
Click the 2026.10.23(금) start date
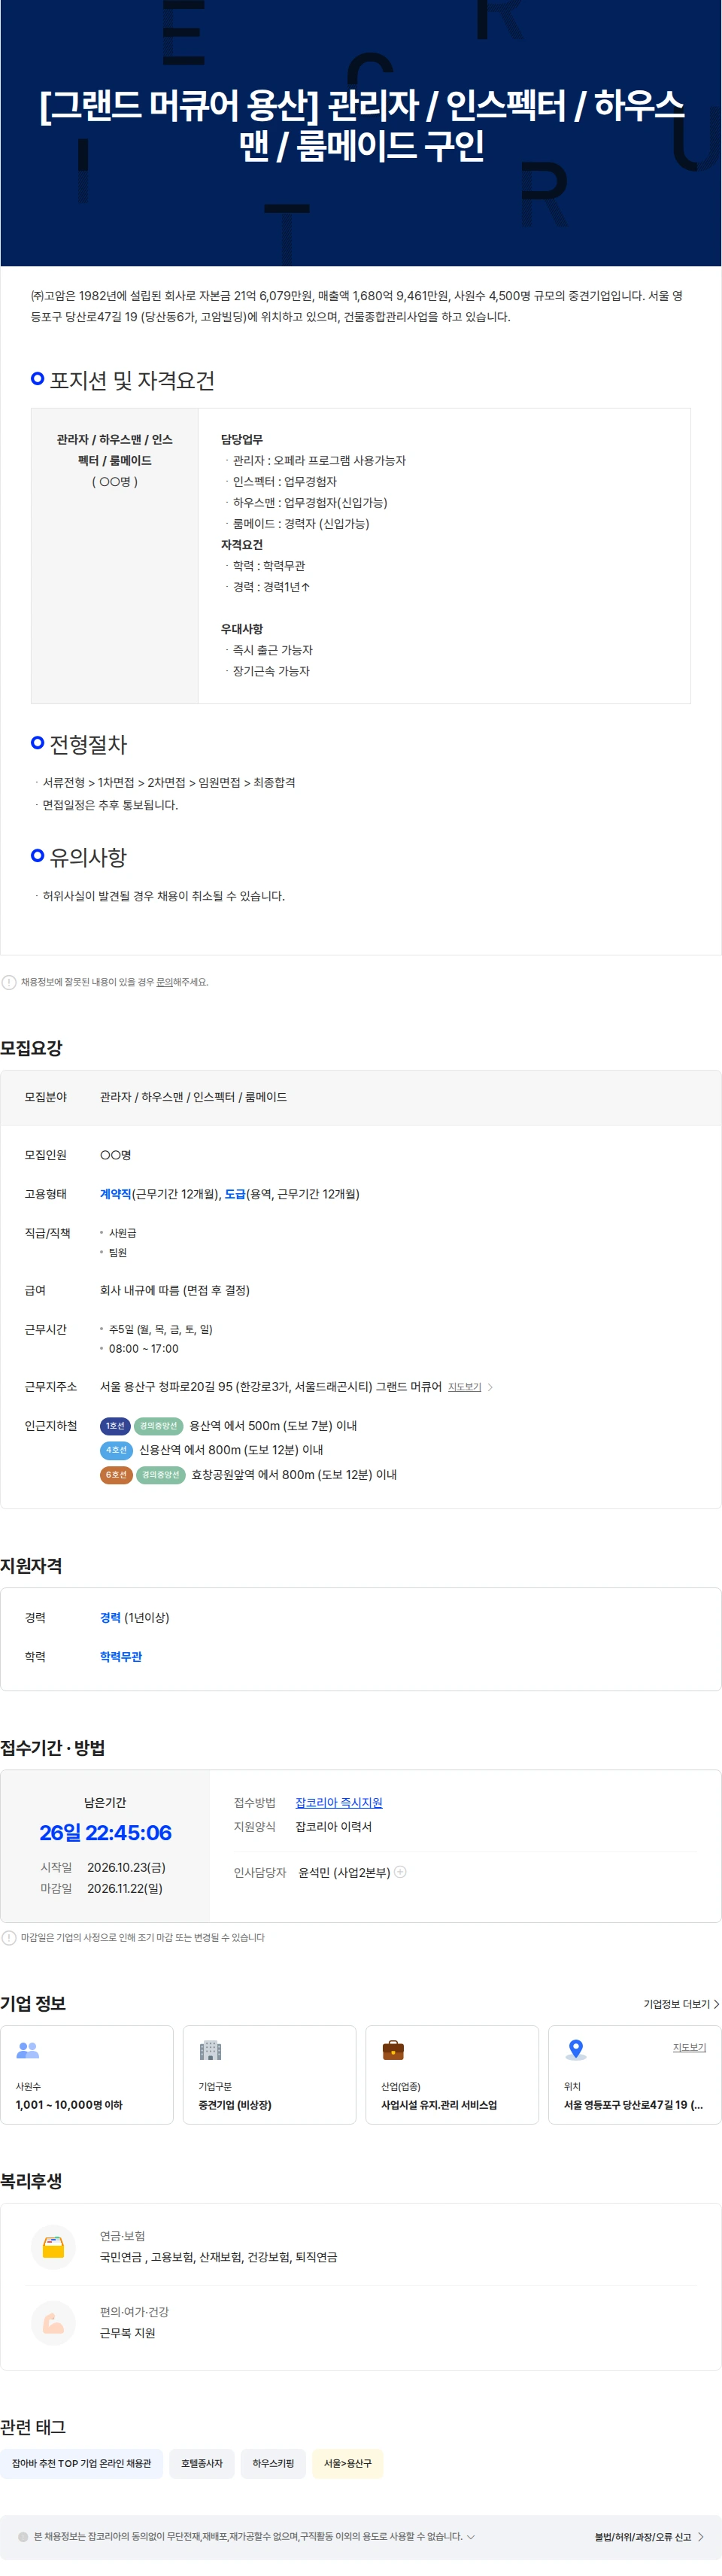pos(126,1868)
